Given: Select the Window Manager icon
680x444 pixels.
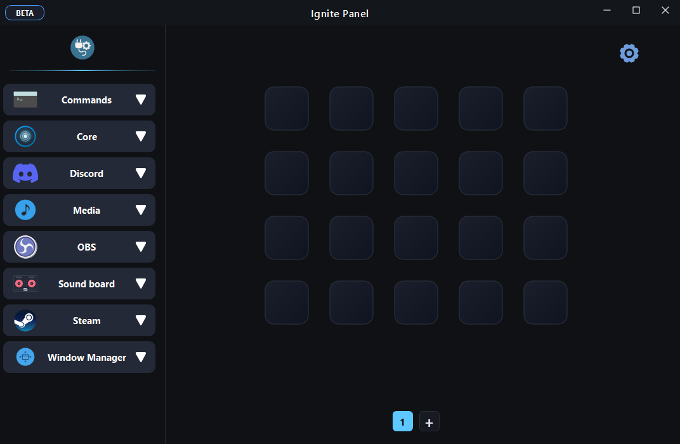Looking at the screenshot, I should point(25,357).
